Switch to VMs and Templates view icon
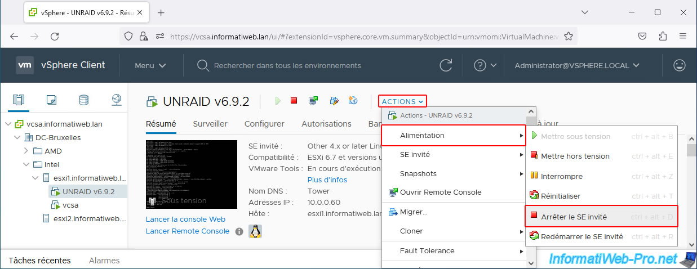This screenshot has width=697, height=269. pyautogui.click(x=51, y=100)
